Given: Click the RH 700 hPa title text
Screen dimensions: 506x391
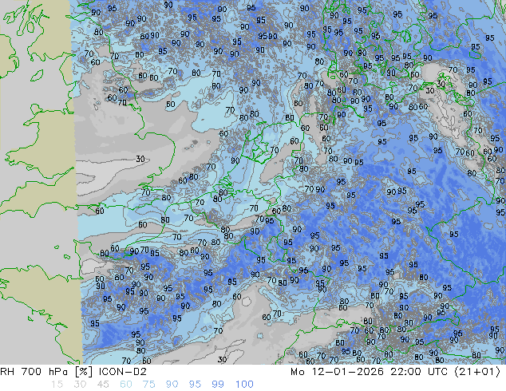Looking at the screenshot, I should [32, 372].
